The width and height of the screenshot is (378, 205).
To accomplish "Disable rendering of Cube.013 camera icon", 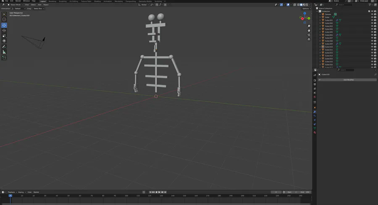I will [x=375, y=56].
